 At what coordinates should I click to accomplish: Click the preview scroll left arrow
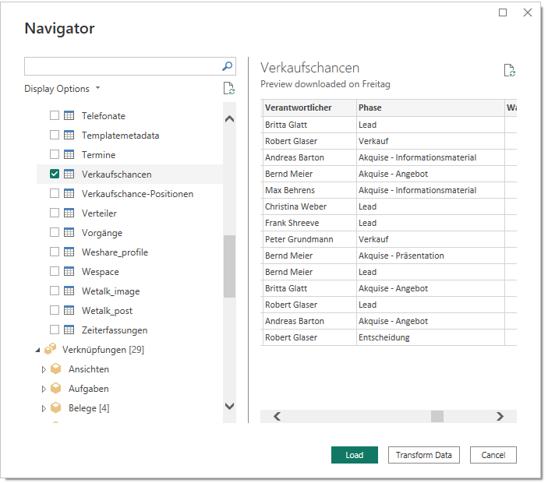278,416
